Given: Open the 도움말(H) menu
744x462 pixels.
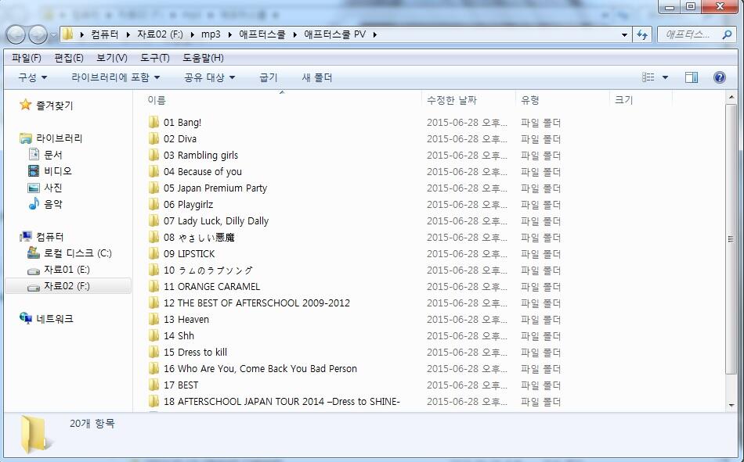Looking at the screenshot, I should [x=203, y=58].
